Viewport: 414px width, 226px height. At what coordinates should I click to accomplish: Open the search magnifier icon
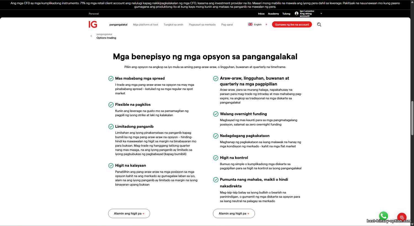319,25
